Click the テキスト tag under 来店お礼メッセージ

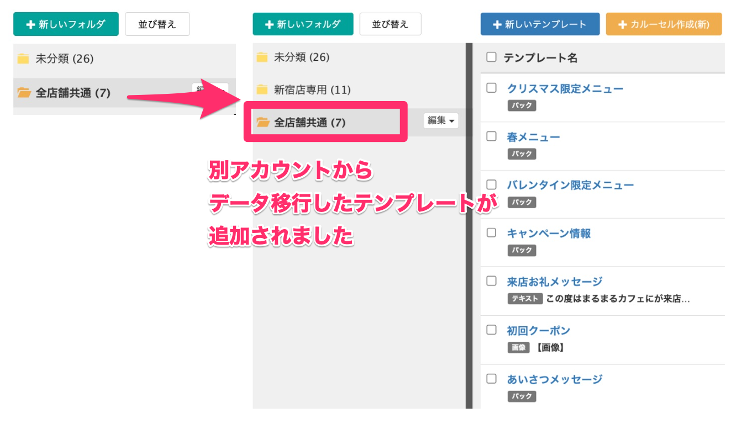[x=524, y=299]
